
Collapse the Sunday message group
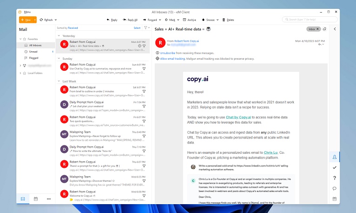point(59,58)
